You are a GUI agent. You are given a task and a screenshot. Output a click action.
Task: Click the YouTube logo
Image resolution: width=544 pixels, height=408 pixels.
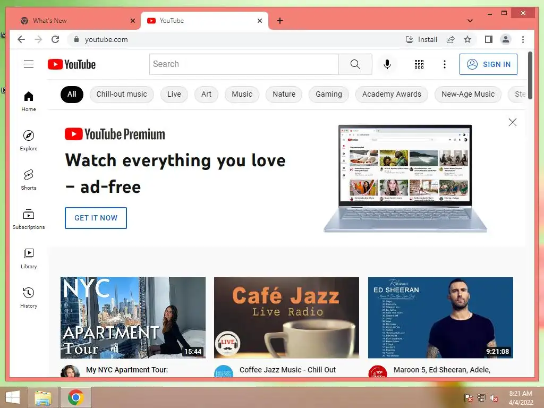point(72,64)
